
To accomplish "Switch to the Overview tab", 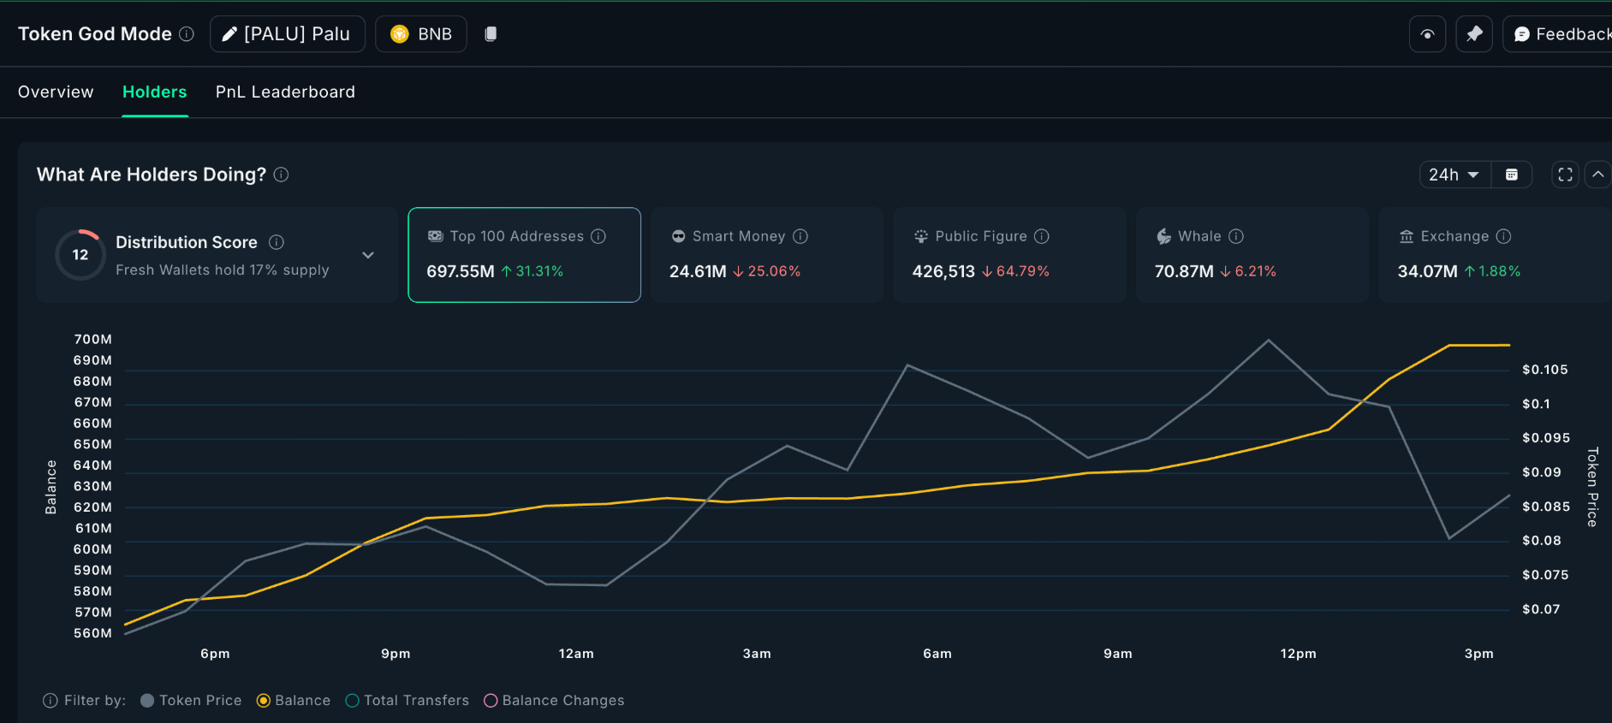I will click(56, 92).
